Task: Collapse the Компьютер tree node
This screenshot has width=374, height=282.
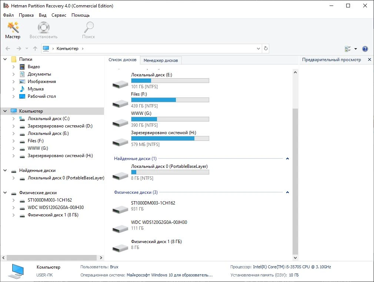Action: click(5, 111)
